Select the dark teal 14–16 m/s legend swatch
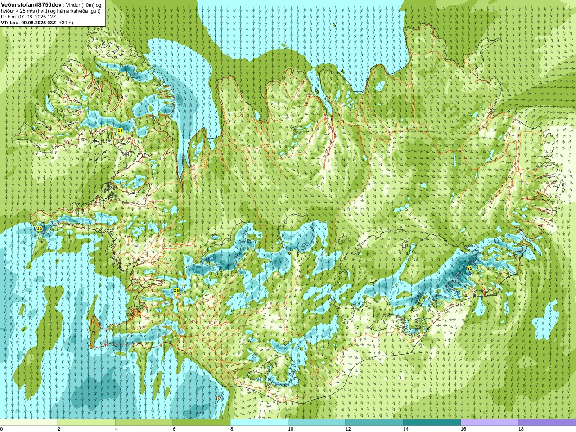Screen dimensions: 576x432 [432, 423]
